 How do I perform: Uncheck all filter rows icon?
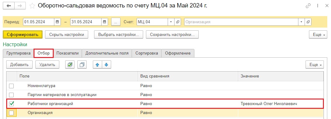click(x=82, y=65)
